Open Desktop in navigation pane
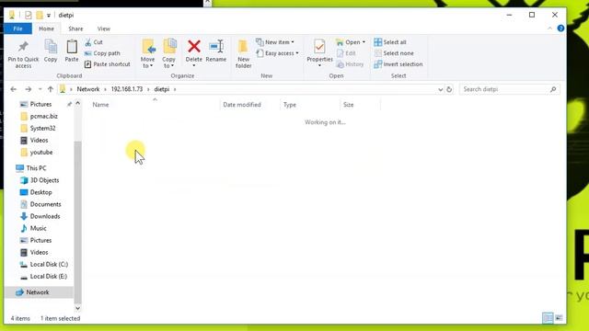Image resolution: width=589 pixels, height=331 pixels. click(40, 192)
